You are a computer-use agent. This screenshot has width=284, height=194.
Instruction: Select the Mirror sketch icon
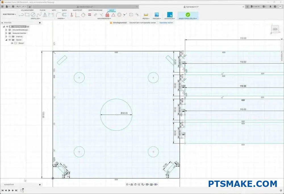point(130,15)
